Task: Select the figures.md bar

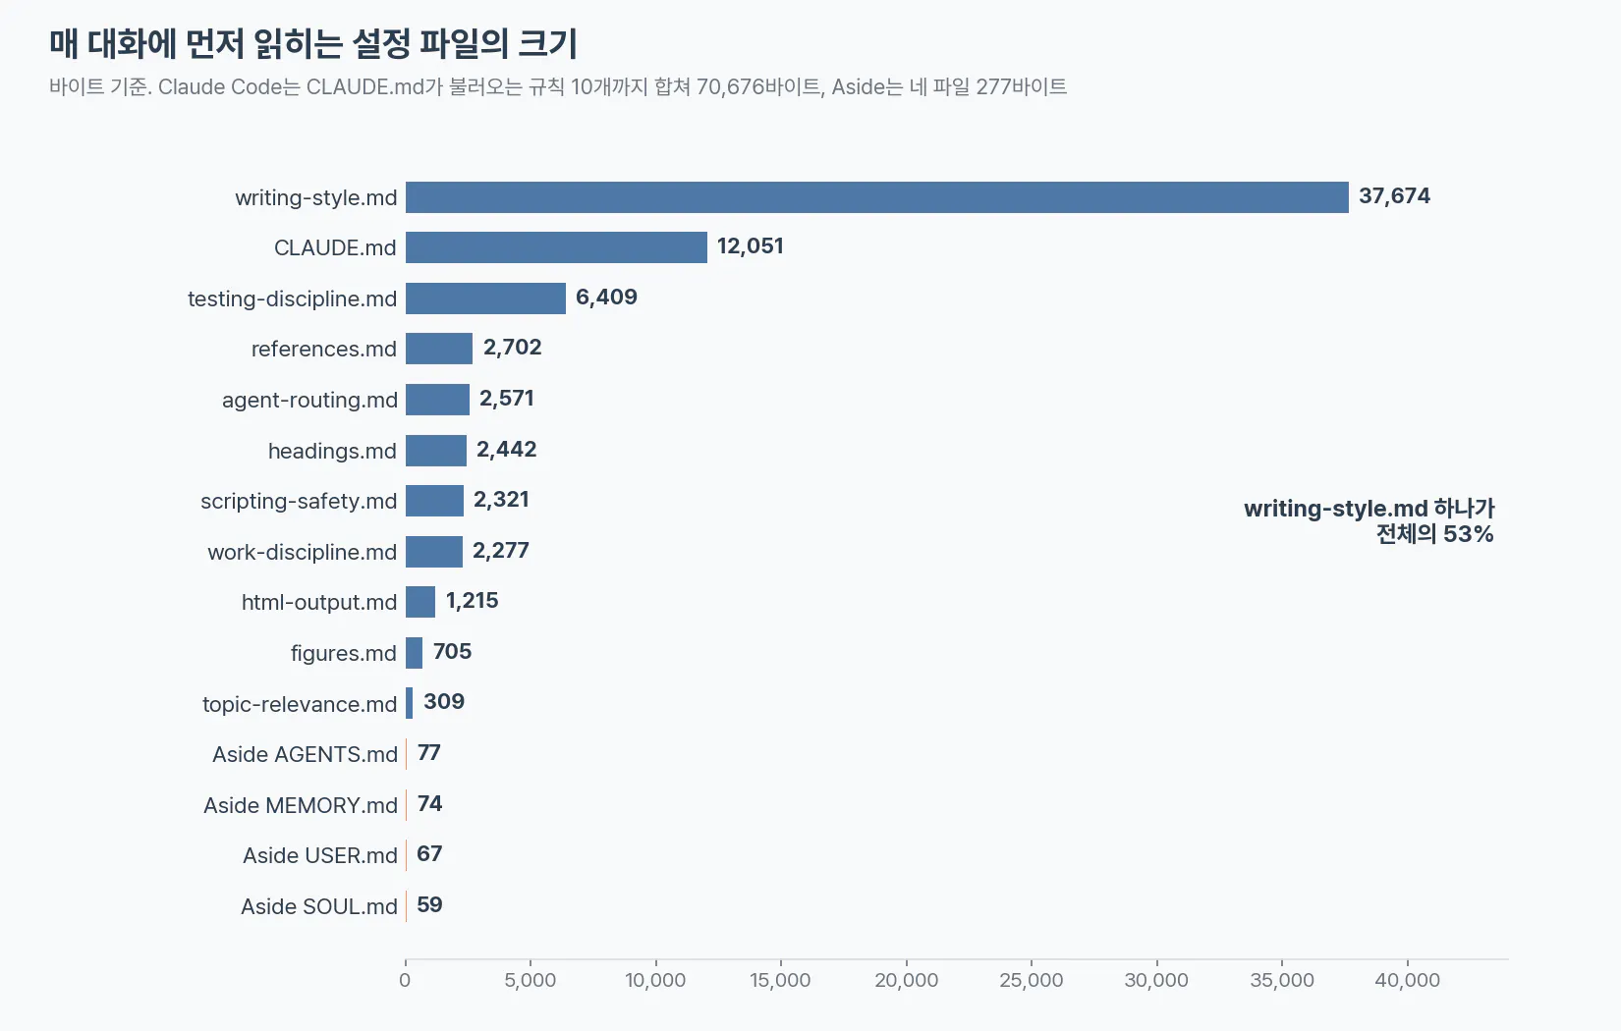Action: point(415,653)
